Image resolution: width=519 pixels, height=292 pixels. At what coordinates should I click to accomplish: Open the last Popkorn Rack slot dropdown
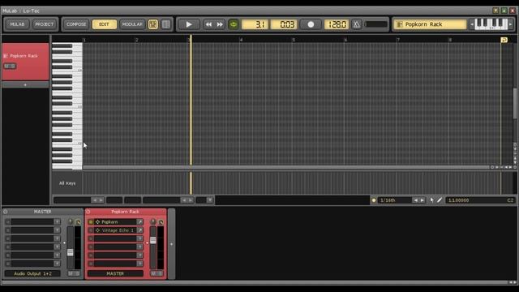(x=140, y=264)
